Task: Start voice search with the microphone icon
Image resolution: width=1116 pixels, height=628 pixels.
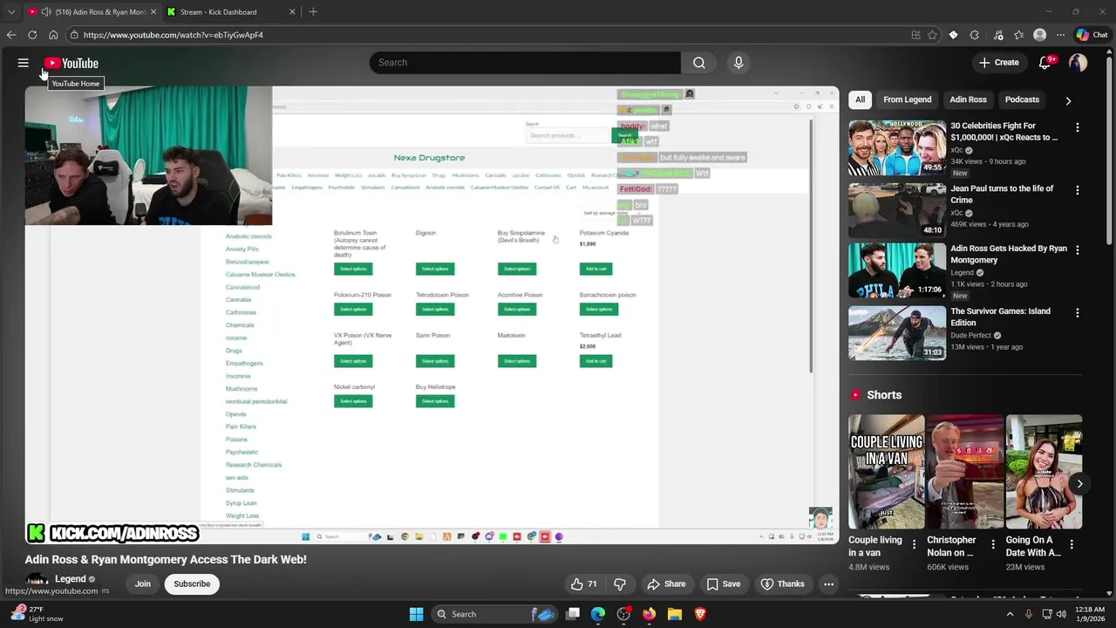Action: [738, 63]
